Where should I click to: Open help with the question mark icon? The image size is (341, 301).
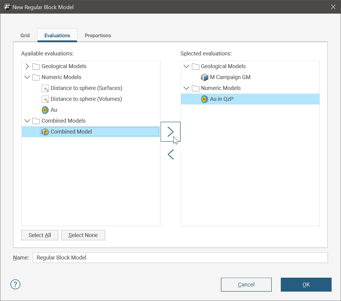click(x=15, y=284)
